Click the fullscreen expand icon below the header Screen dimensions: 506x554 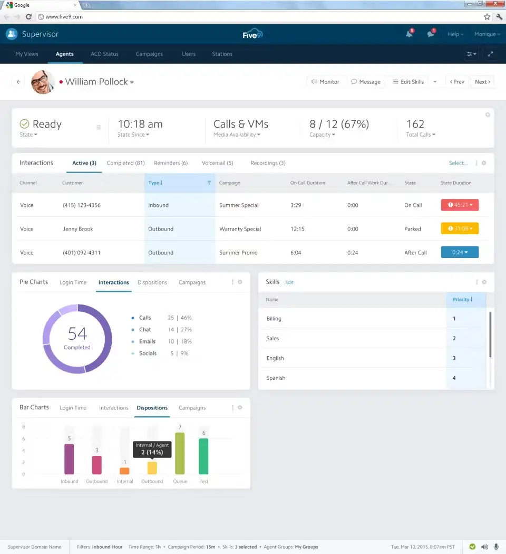tap(491, 54)
